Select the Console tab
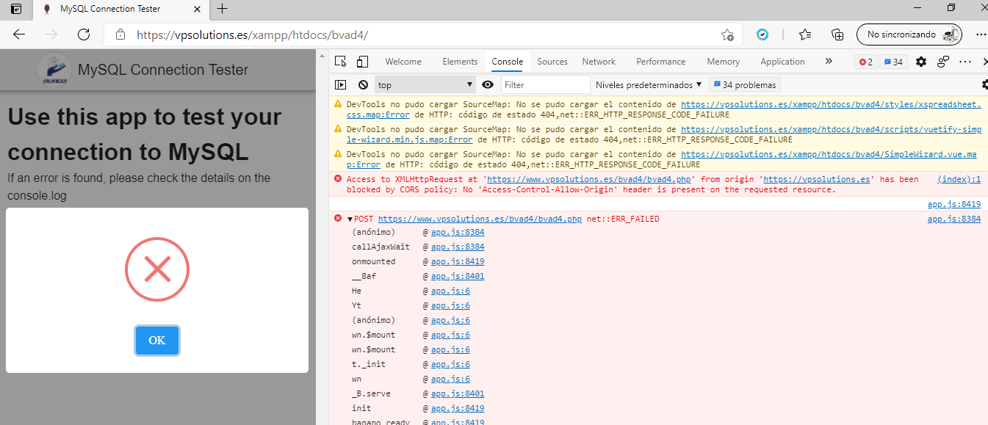This screenshot has width=988, height=425. tap(508, 62)
